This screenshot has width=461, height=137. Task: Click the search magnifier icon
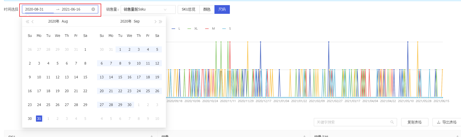click(x=392, y=122)
